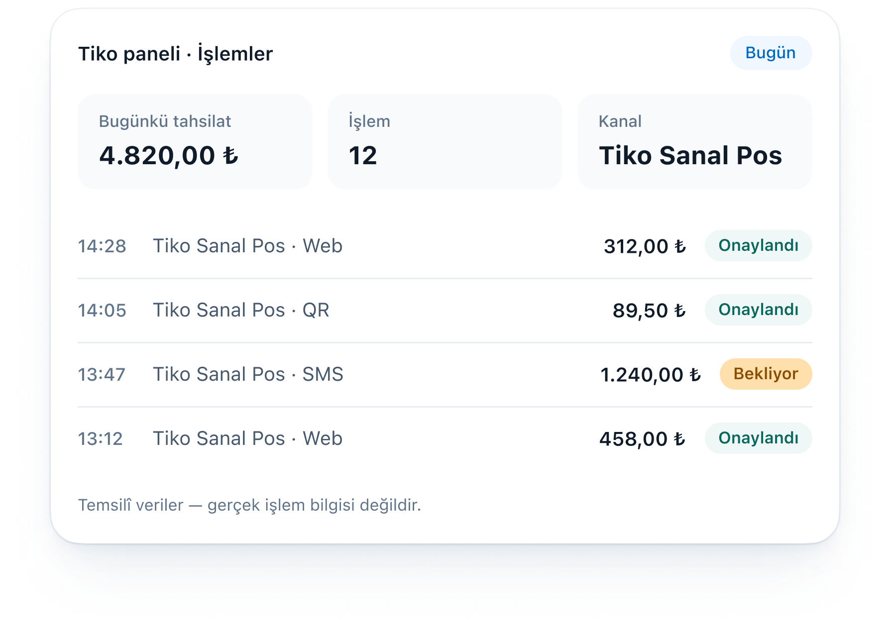Viewport: 890px width, 636px height.
Task: Click the 312,00 ₺ amount
Action: 645,246
